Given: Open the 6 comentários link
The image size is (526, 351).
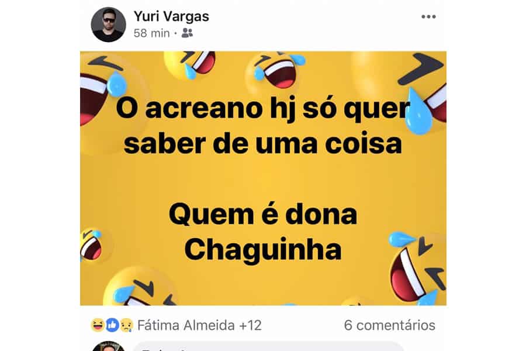Looking at the screenshot, I should [389, 325].
